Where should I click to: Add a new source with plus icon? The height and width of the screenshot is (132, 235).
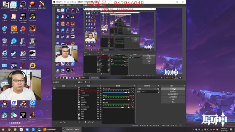click(x=79, y=122)
